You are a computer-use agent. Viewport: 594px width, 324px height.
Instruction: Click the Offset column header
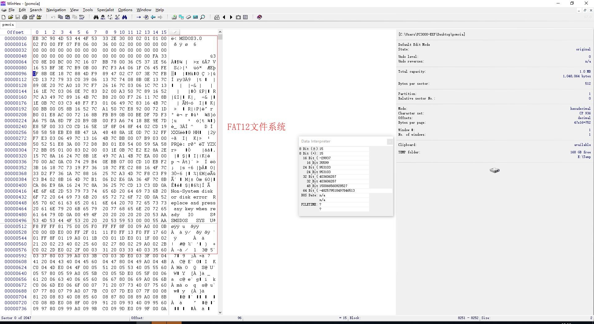click(15, 32)
